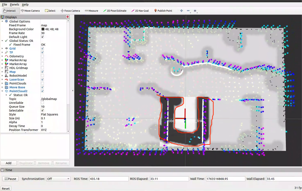
Task: Select the 2D Pose Estimate tool
Action: pyautogui.click(x=115, y=11)
